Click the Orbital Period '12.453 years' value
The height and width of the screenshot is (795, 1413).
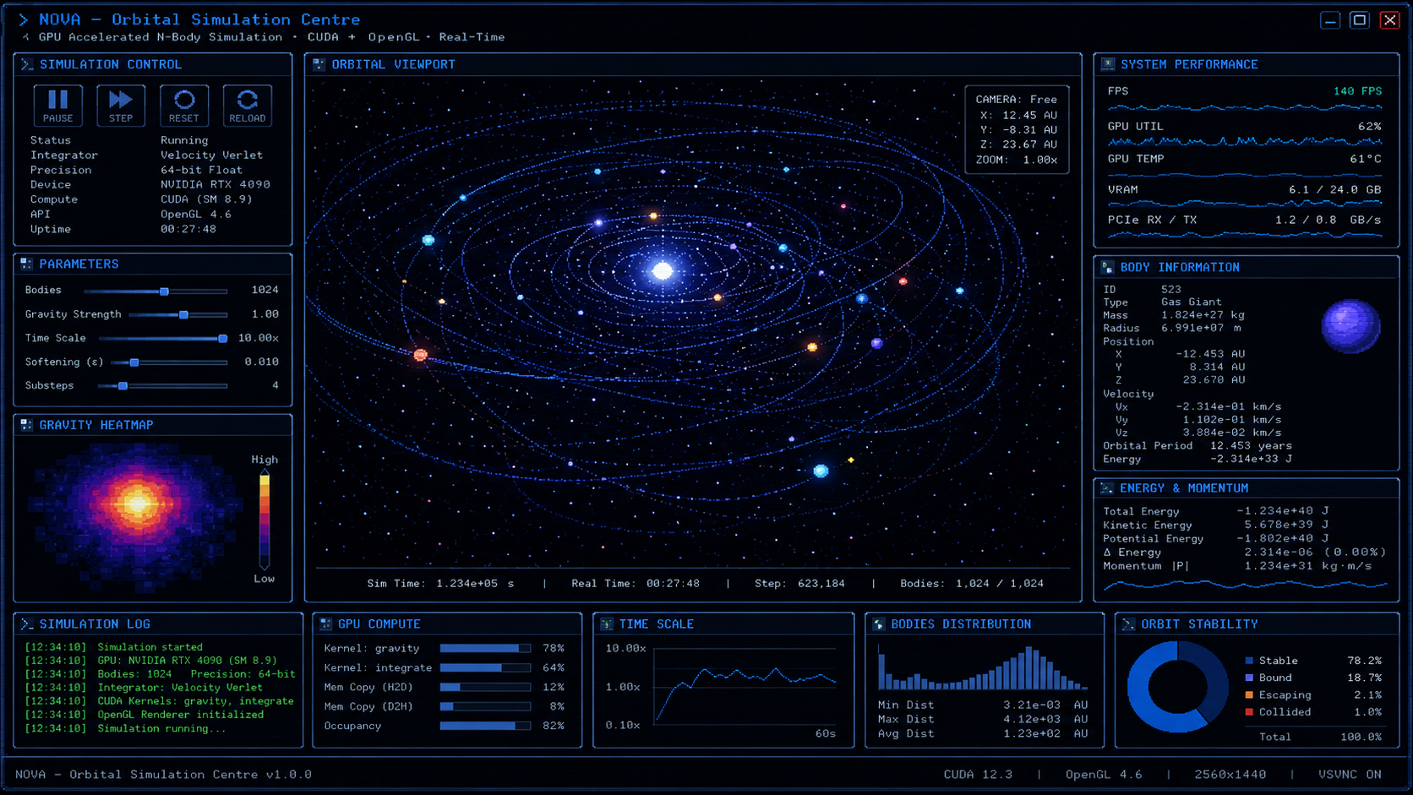pos(1251,446)
